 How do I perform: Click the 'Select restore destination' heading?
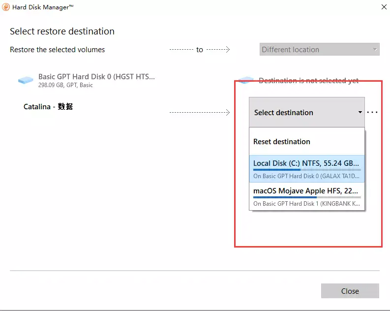(x=62, y=31)
